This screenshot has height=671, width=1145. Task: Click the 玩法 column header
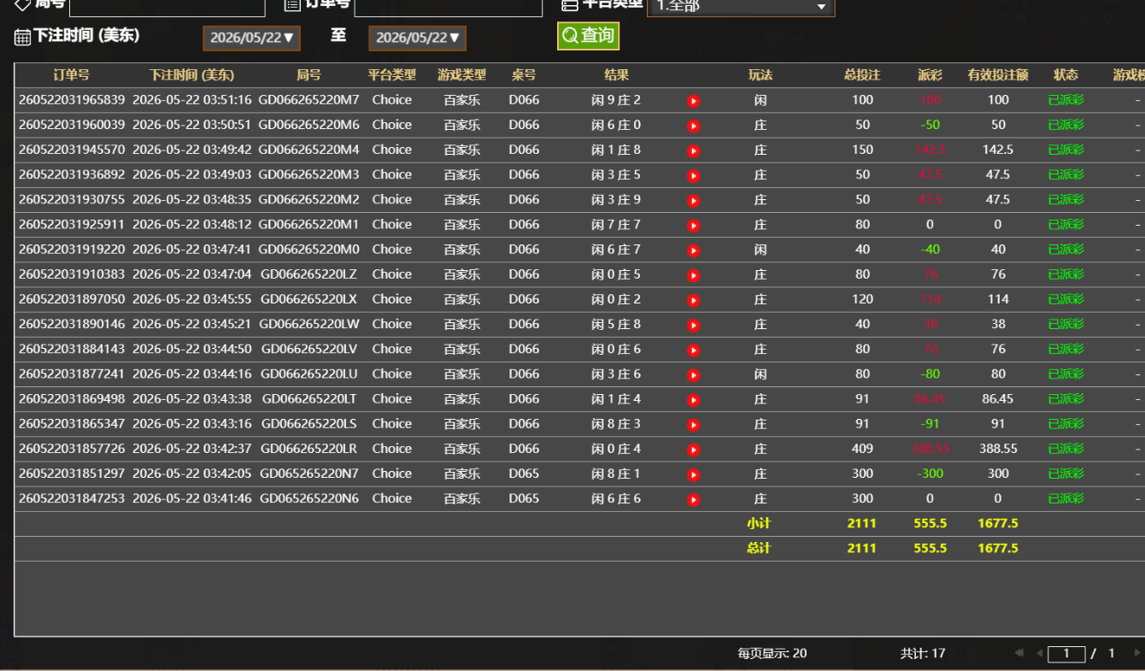point(760,75)
